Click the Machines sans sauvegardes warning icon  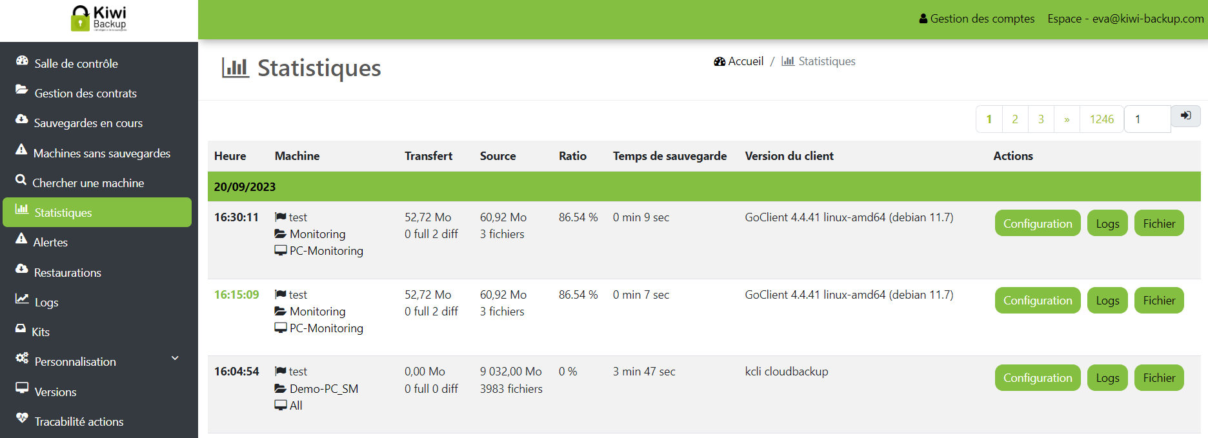(21, 150)
